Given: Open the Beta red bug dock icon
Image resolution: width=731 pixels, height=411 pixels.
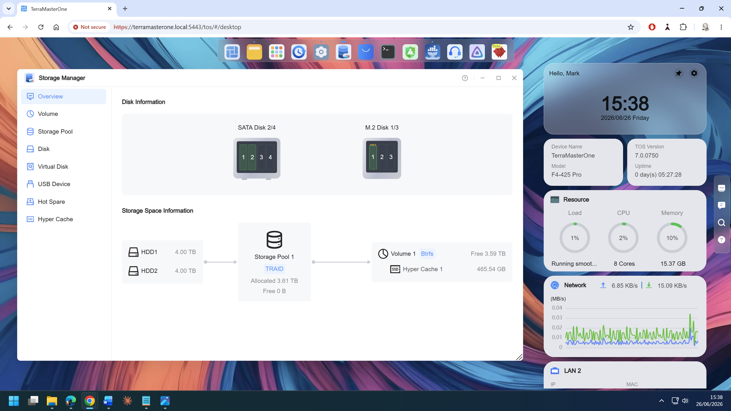Looking at the screenshot, I should tap(499, 52).
